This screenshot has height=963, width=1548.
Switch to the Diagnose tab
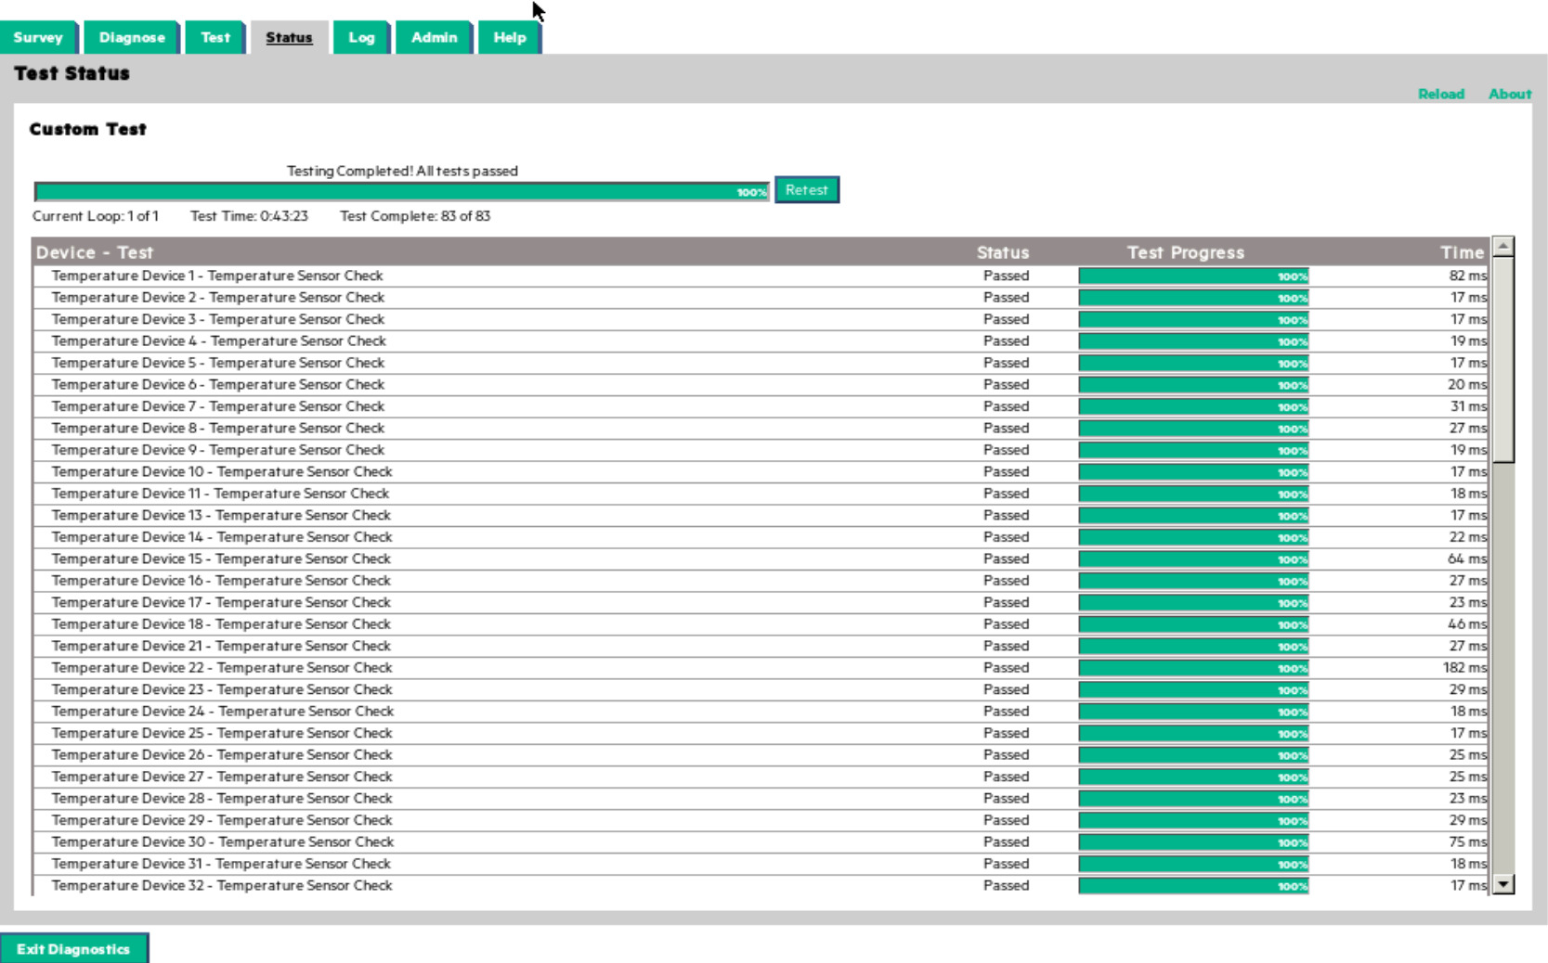point(132,38)
